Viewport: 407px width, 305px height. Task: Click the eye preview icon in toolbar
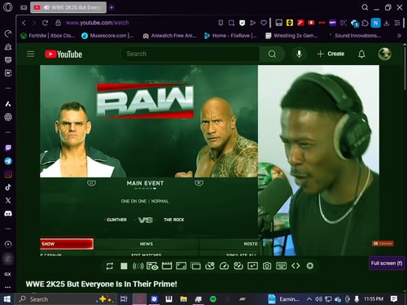152,266
